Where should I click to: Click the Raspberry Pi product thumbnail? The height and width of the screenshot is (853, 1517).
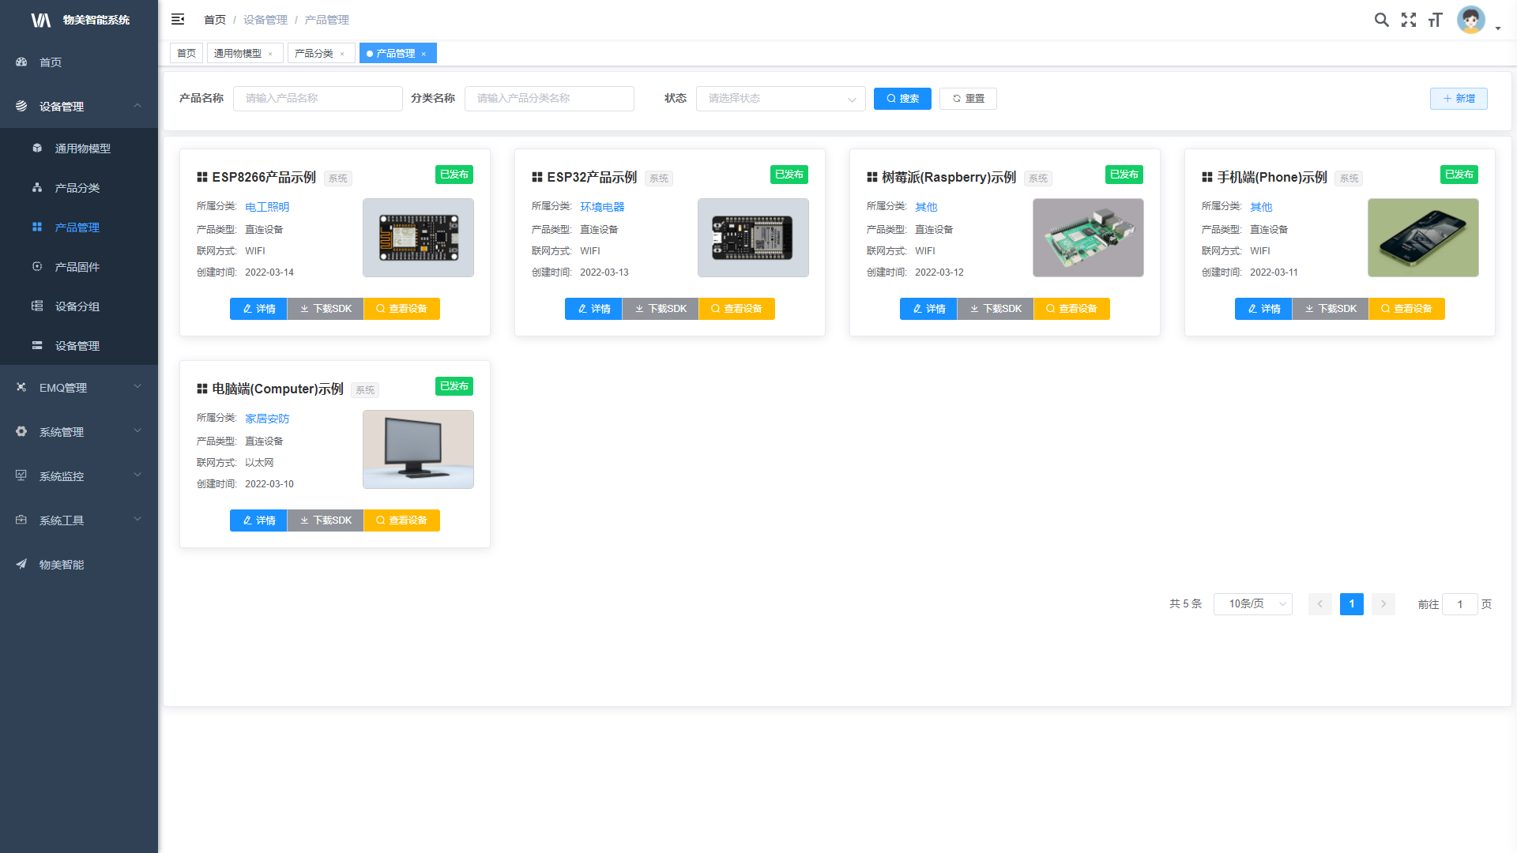point(1087,238)
